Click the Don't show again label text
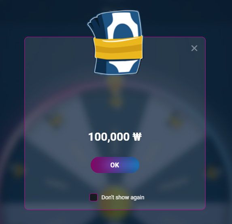The height and width of the screenshot is (224, 232). pyautogui.click(x=123, y=197)
